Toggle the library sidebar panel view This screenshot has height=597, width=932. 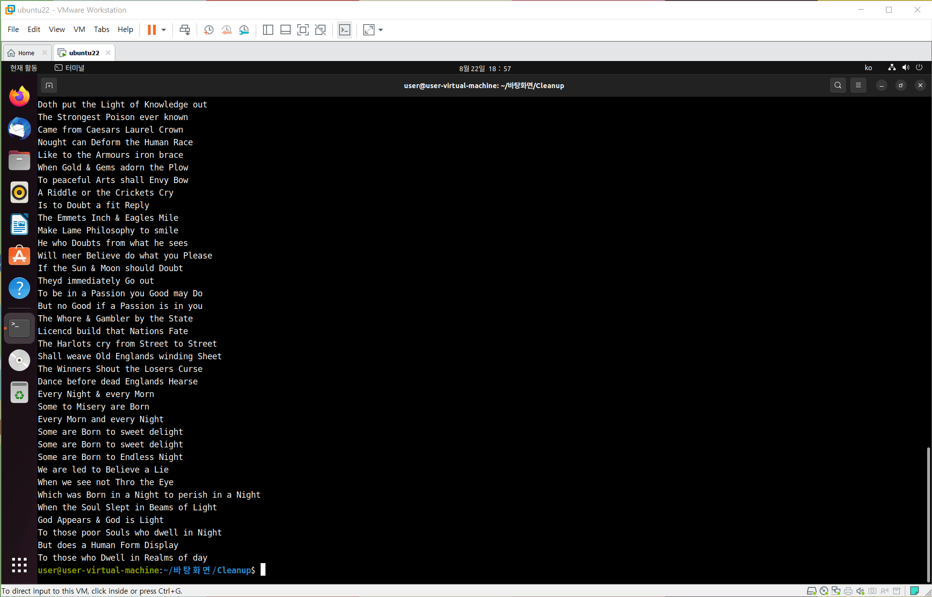(x=268, y=30)
